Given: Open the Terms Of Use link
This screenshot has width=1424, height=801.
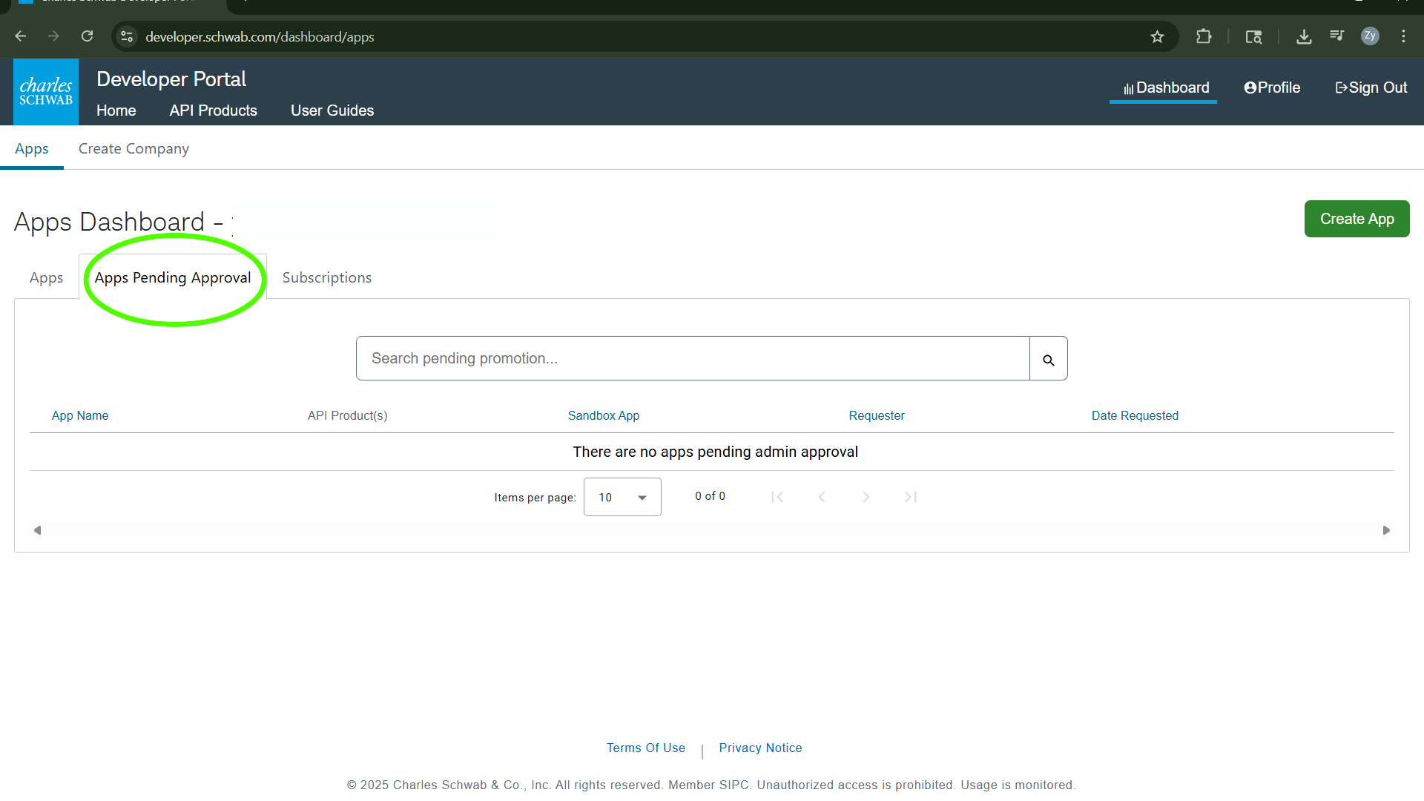Looking at the screenshot, I should point(645,748).
